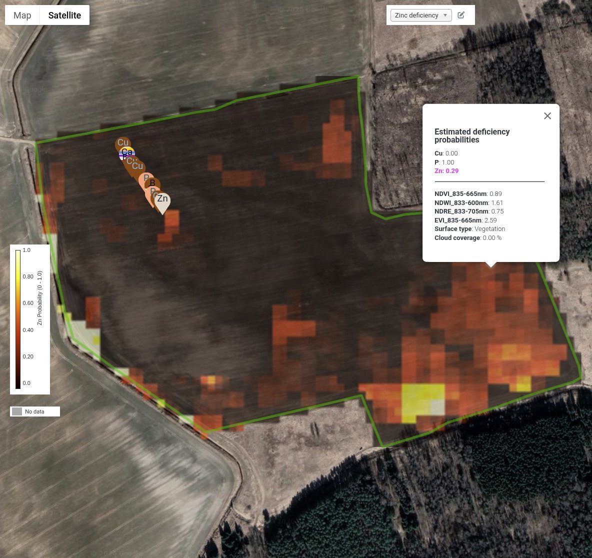Click the Cu: 0.00 probability entry
The image size is (592, 558).
tap(446, 153)
